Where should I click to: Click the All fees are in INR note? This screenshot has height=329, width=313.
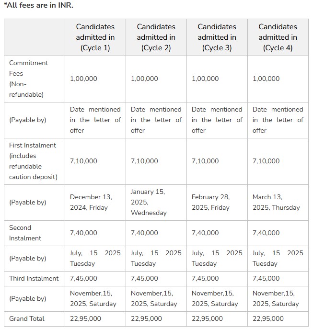39,5
